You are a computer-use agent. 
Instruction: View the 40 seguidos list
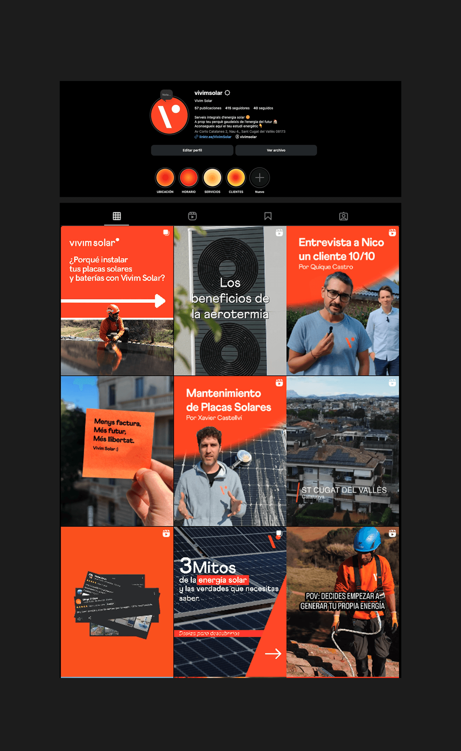(x=263, y=108)
